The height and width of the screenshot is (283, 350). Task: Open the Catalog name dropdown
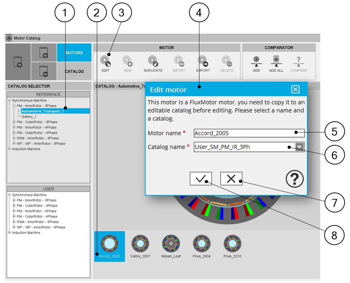(x=299, y=147)
